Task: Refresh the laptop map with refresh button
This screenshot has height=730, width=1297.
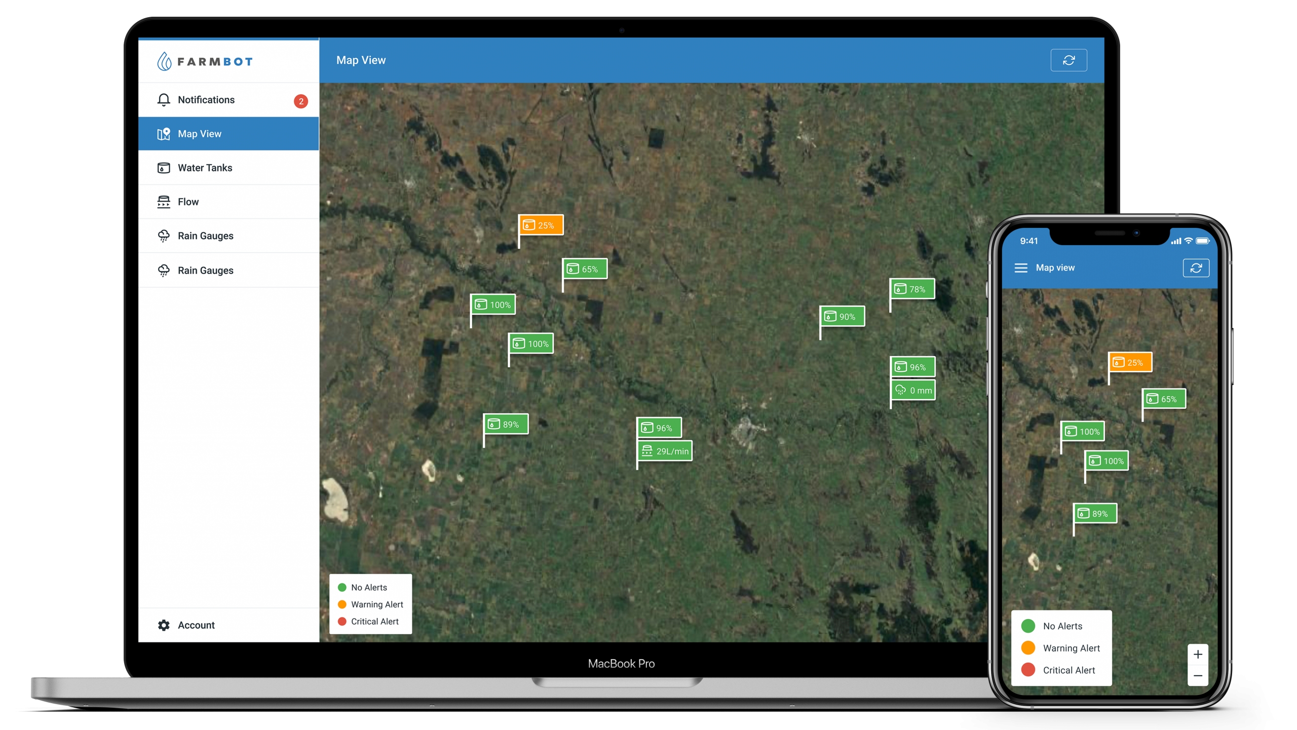Action: tap(1069, 60)
